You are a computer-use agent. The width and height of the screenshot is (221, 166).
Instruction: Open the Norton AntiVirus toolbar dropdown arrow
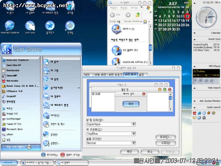pos(149,22)
